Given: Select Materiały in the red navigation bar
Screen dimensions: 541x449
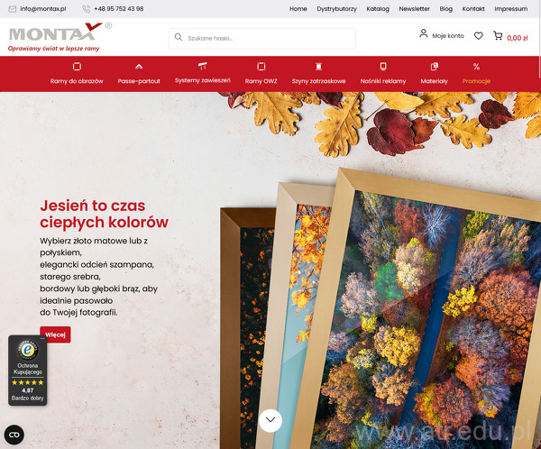Looking at the screenshot, I should (x=434, y=81).
